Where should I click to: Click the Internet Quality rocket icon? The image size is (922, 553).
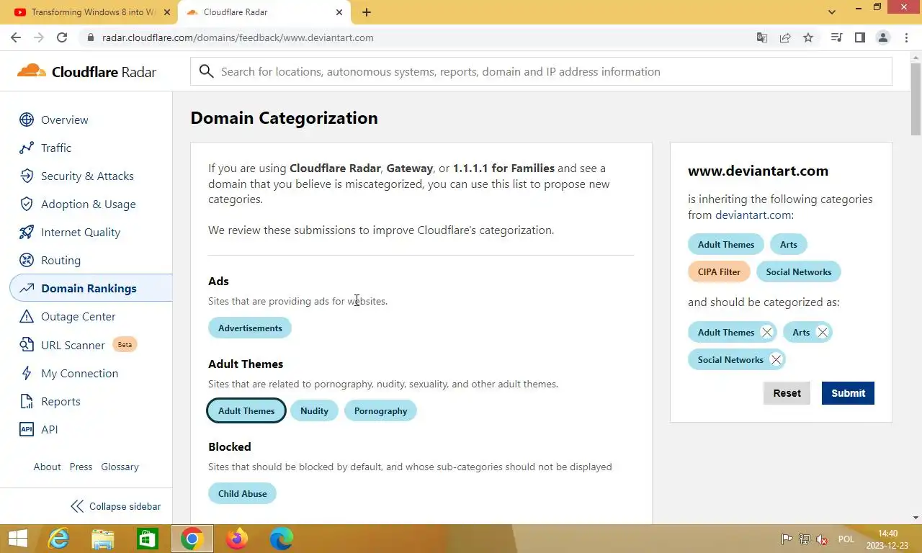(27, 232)
